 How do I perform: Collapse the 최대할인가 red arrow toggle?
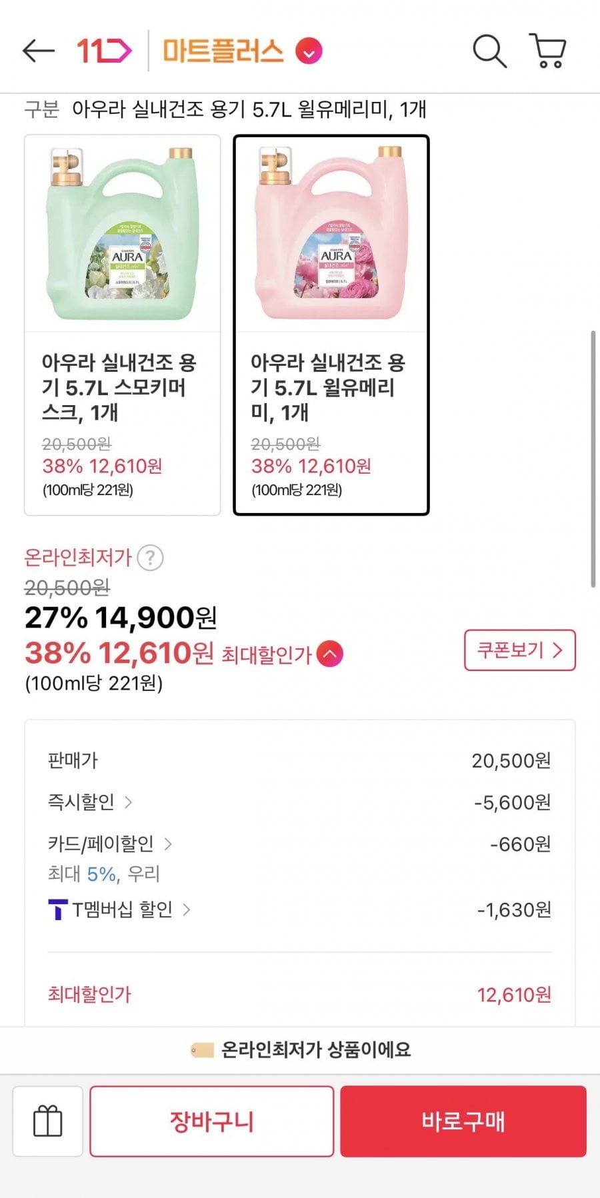330,654
